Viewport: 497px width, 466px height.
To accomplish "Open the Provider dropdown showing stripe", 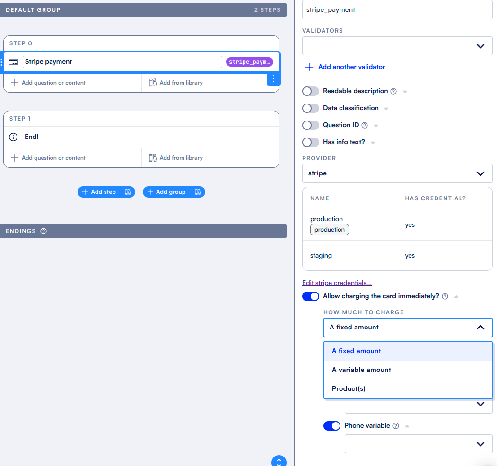I will click(x=397, y=173).
